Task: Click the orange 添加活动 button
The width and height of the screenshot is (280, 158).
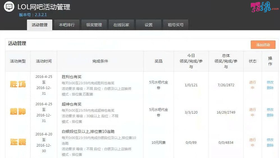Action: pyautogui.click(x=263, y=45)
